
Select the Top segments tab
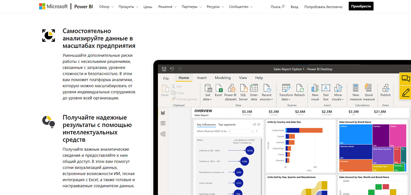tap(227, 125)
